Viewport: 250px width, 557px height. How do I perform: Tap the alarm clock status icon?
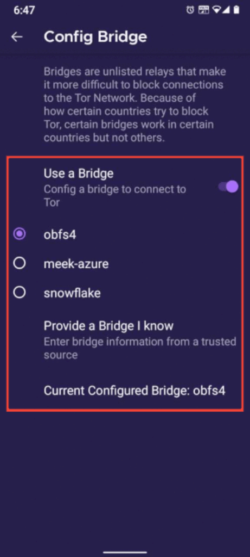coord(190,10)
